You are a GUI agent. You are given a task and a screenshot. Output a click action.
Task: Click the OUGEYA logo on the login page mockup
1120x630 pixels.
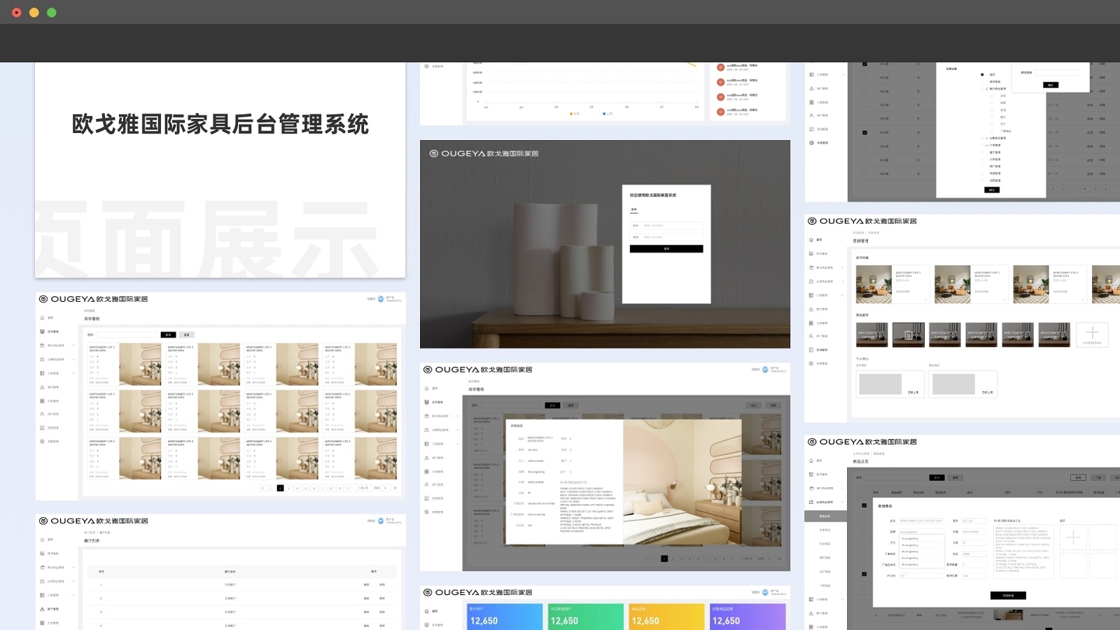pyautogui.click(x=484, y=153)
